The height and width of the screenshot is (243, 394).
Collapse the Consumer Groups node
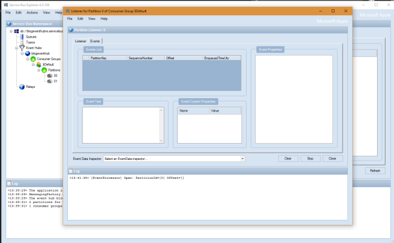pyautogui.click(x=28, y=59)
